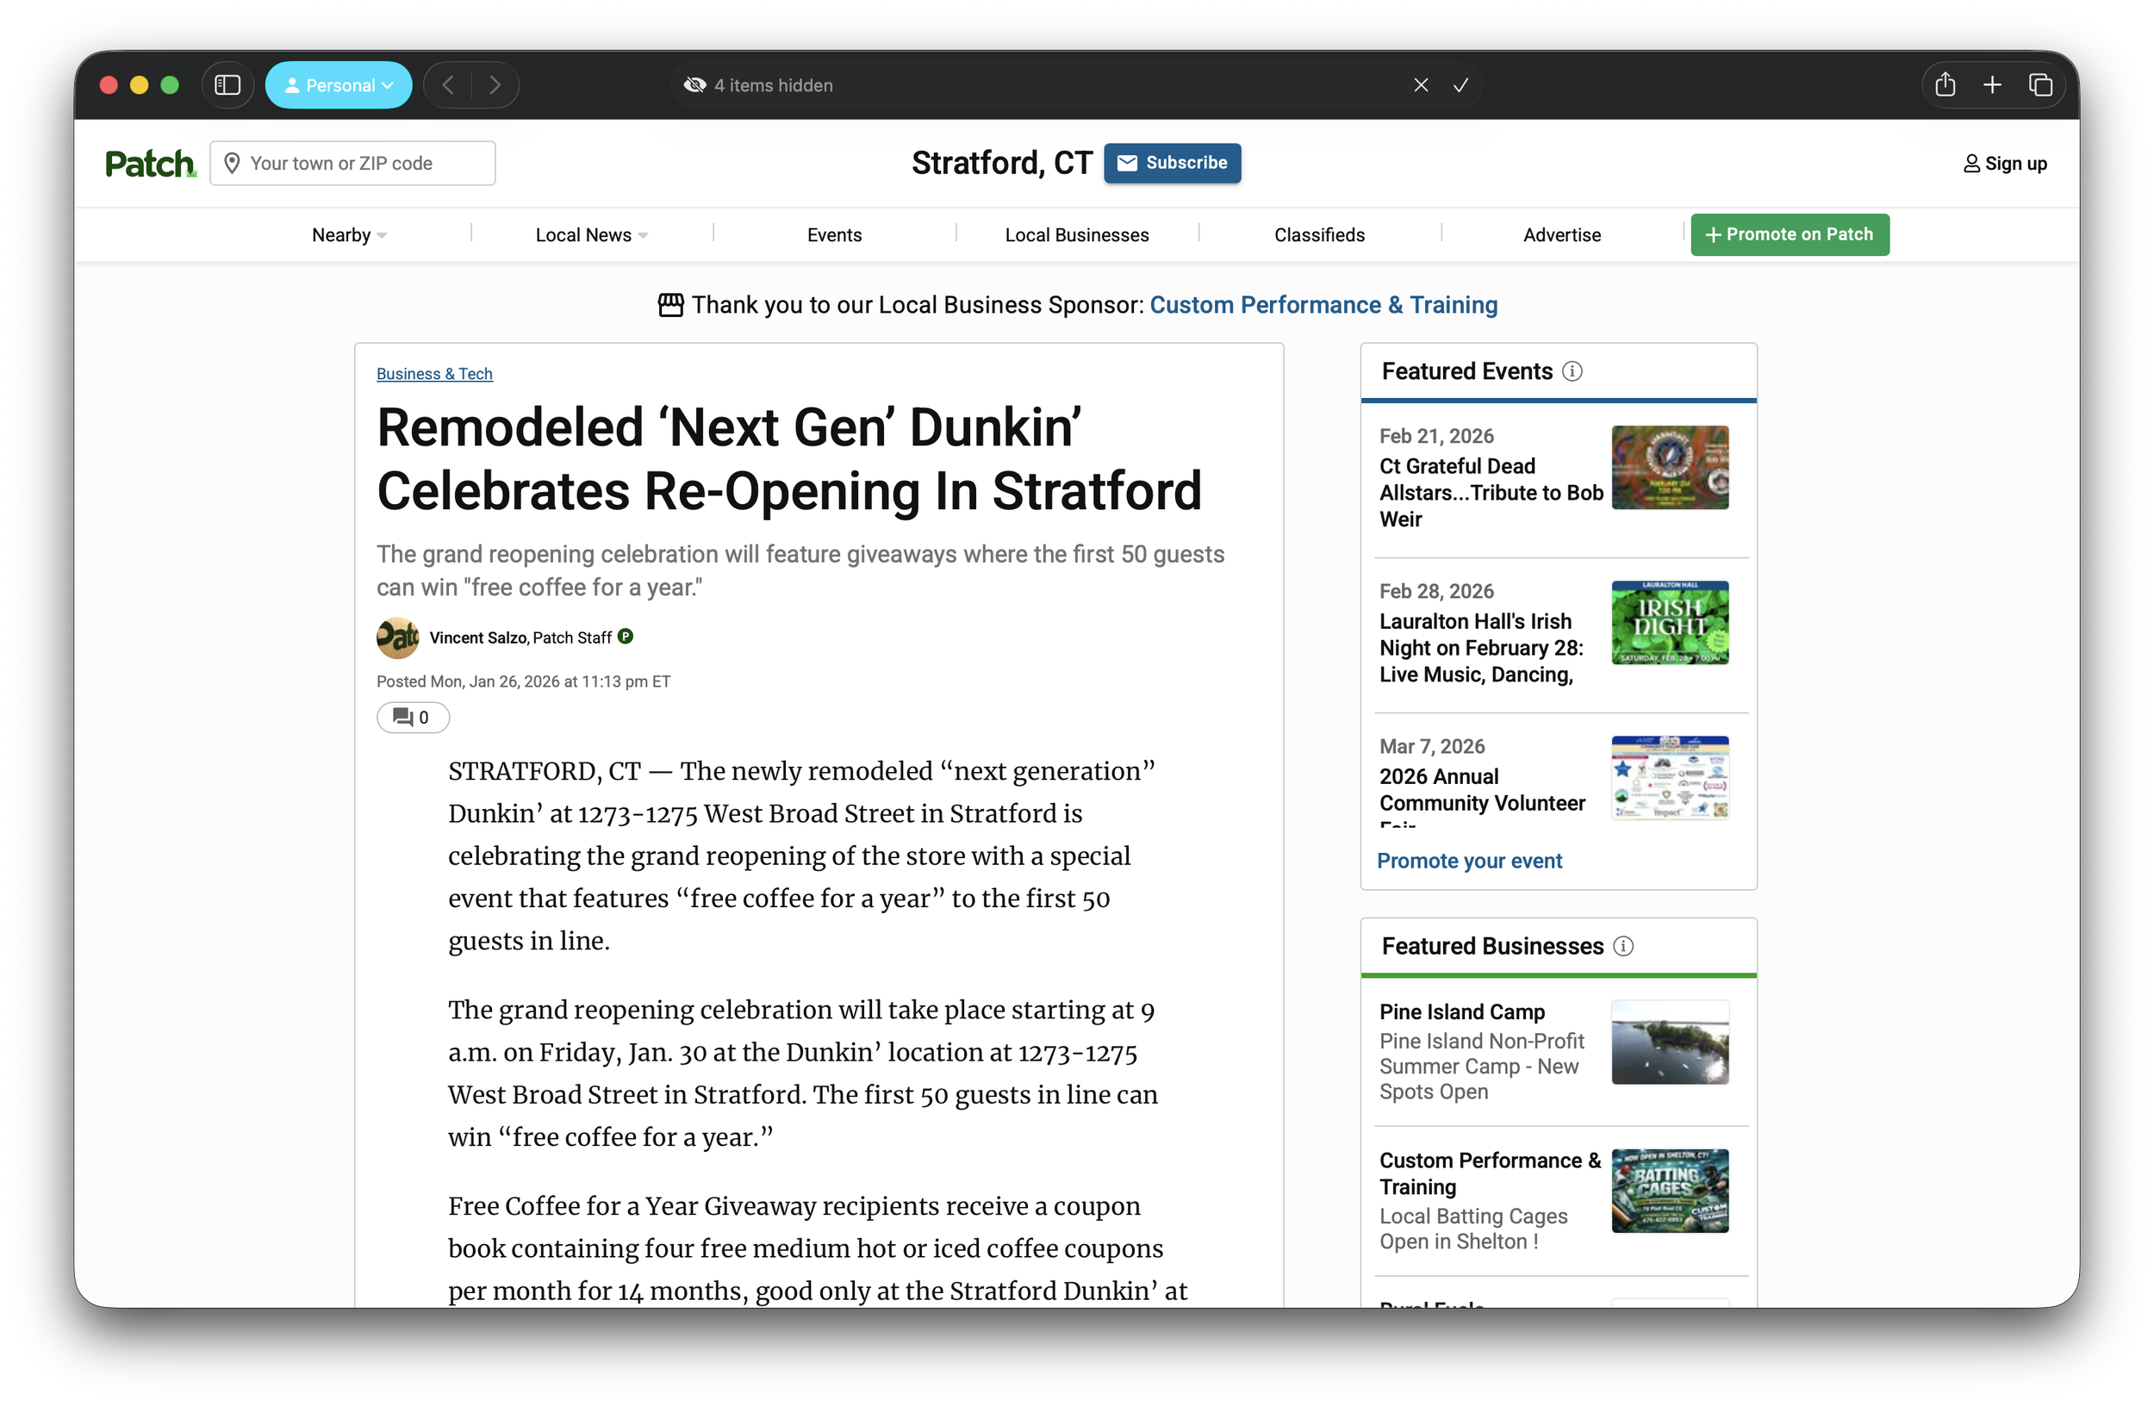The width and height of the screenshot is (2154, 1406).
Task: Open the Business & Tech category link
Action: (434, 374)
